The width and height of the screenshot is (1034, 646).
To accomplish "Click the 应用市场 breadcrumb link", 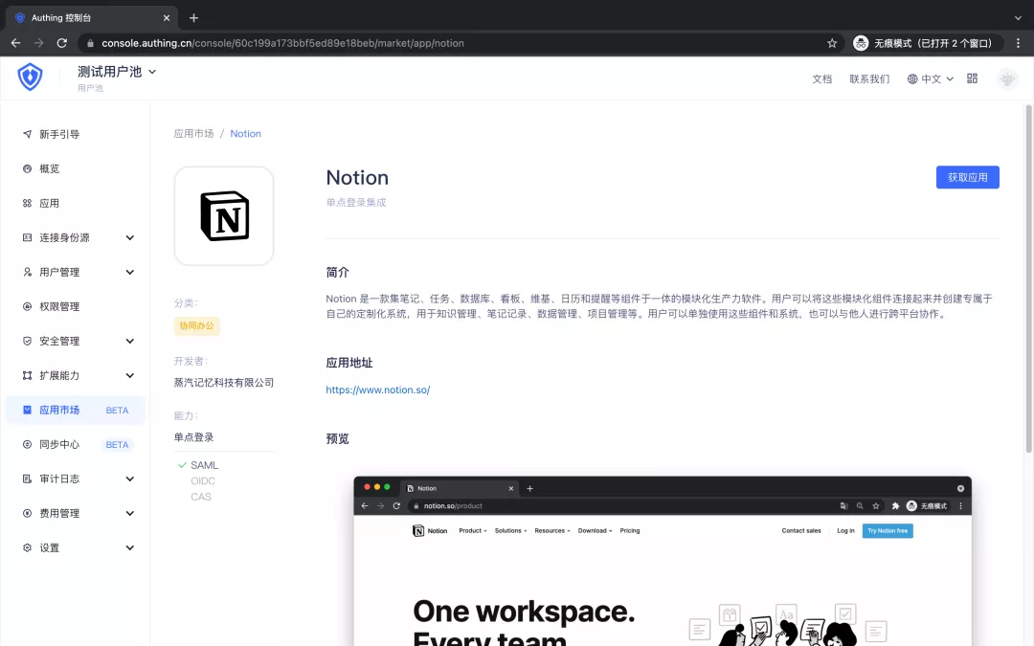I will tap(193, 133).
